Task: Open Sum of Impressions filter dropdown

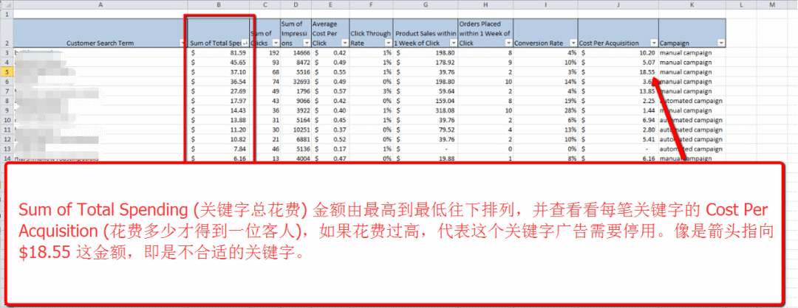Action: pos(307,43)
